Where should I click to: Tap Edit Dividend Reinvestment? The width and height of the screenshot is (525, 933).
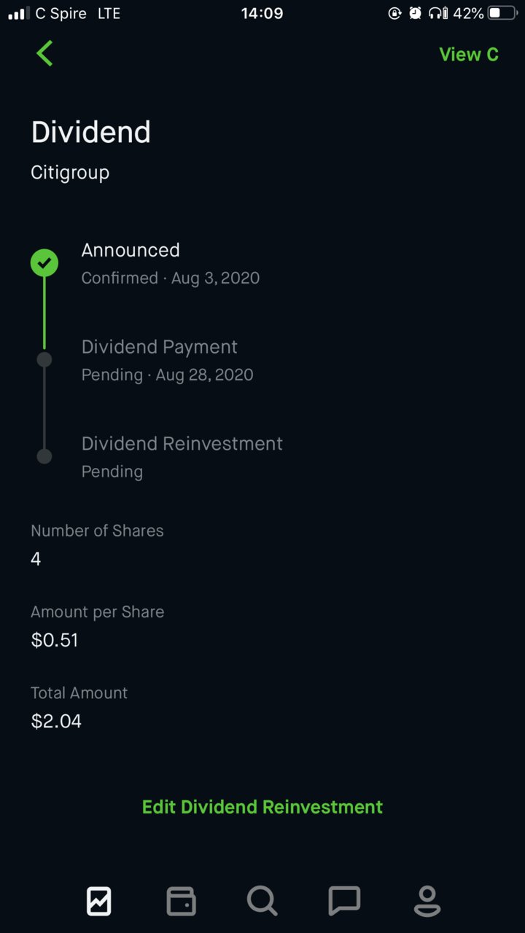pos(262,807)
